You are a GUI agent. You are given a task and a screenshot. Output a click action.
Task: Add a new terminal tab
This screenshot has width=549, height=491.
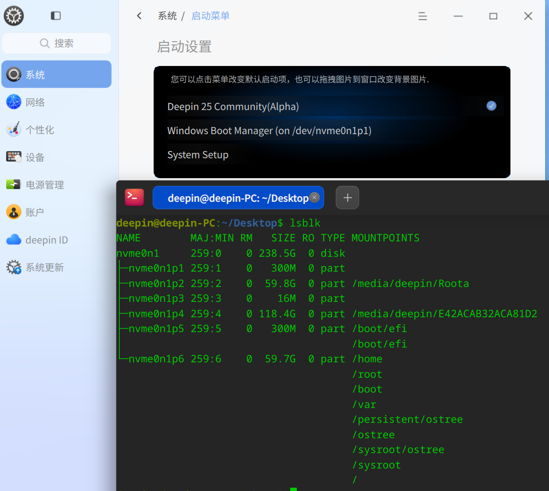tap(347, 198)
